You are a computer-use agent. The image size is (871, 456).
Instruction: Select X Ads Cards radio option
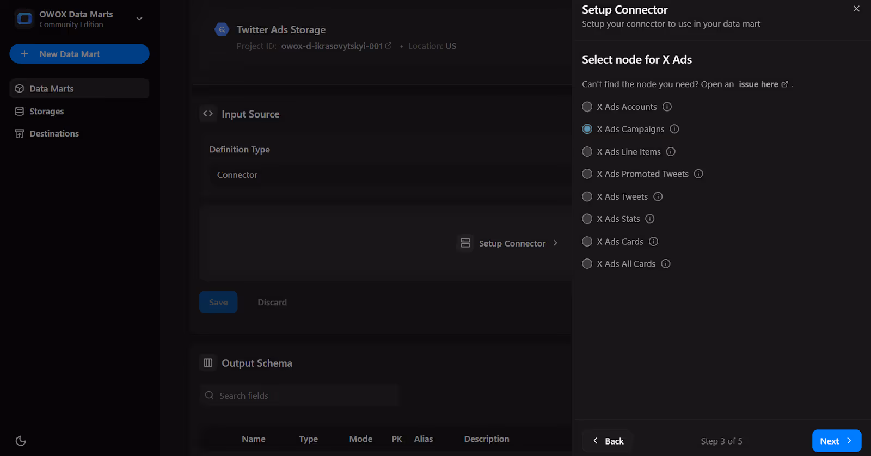[x=587, y=242]
